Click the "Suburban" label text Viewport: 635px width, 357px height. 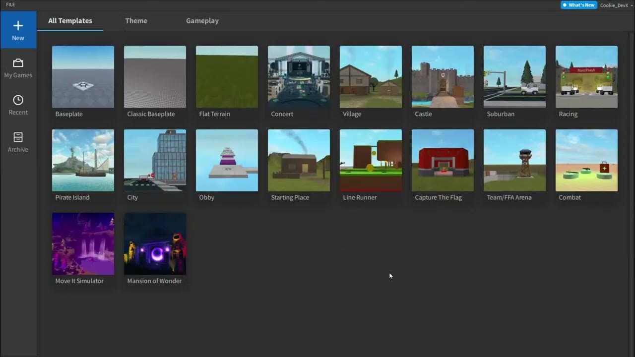[501, 114]
